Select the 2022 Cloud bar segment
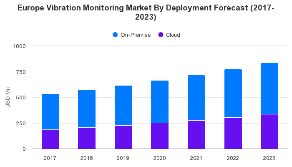Screen dimensions: 292x167 pyautogui.click(x=233, y=133)
